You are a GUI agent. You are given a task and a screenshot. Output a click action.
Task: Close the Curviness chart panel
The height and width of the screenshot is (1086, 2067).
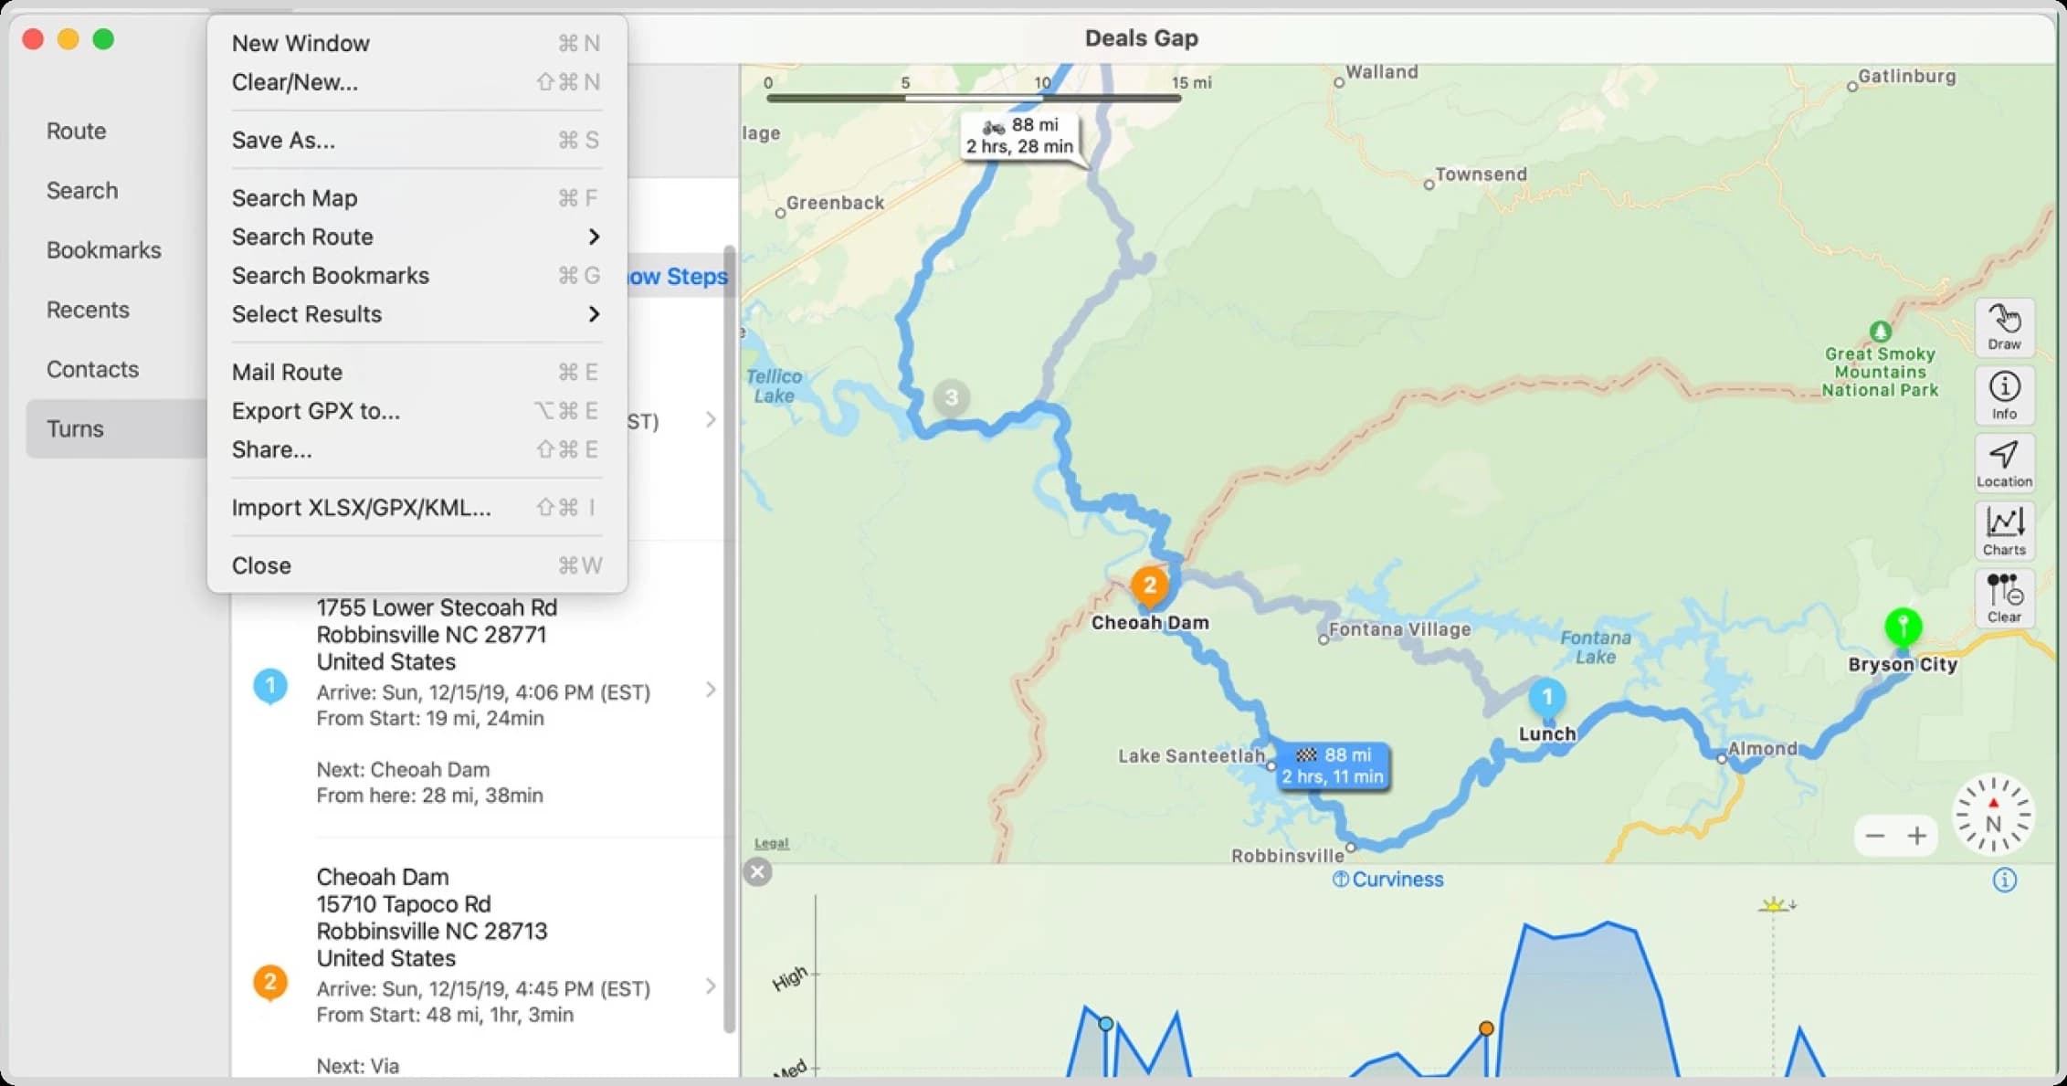pyautogui.click(x=757, y=871)
